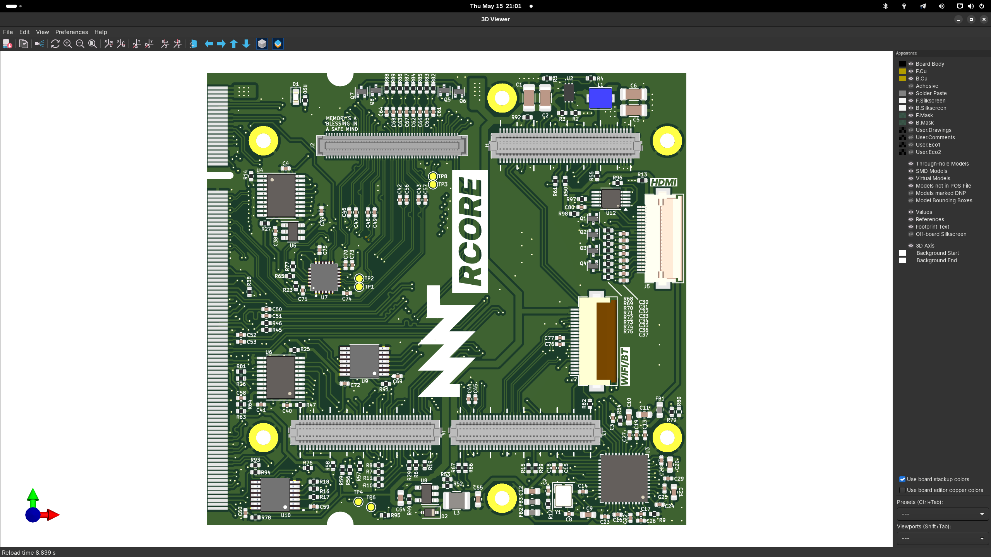Screen dimensions: 991x557
Task: Open the View menu
Action: tap(43, 32)
